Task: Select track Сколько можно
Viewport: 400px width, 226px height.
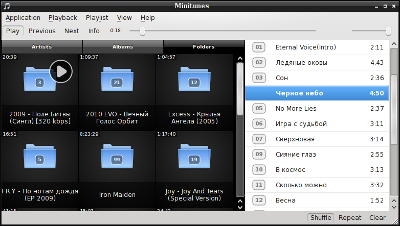Action: coord(317,185)
